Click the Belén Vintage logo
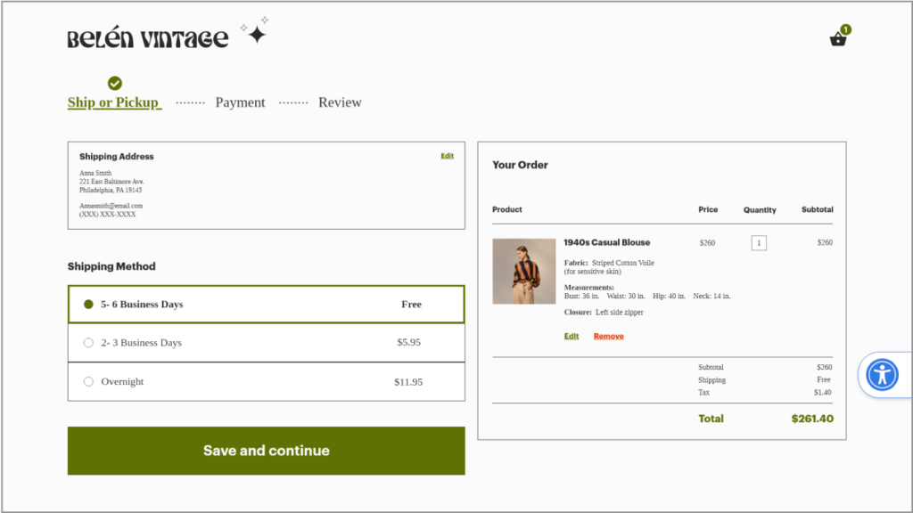Viewport: 913px width, 513px height. 148,38
